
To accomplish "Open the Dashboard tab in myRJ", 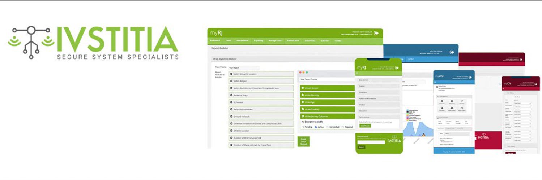I will (x=215, y=41).
